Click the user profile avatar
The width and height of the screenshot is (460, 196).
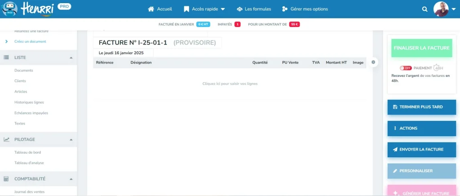click(441, 9)
